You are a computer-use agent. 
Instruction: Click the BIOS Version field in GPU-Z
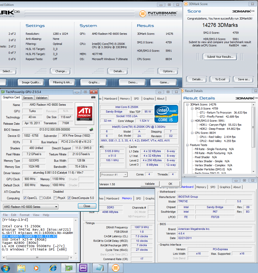coord(55,130)
